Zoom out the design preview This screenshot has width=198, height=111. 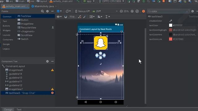pos(121,11)
